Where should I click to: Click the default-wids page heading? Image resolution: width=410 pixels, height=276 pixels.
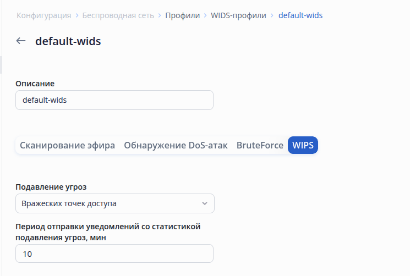point(68,41)
